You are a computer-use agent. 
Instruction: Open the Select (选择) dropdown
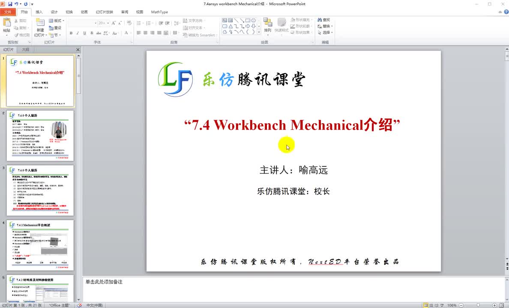coord(325,33)
